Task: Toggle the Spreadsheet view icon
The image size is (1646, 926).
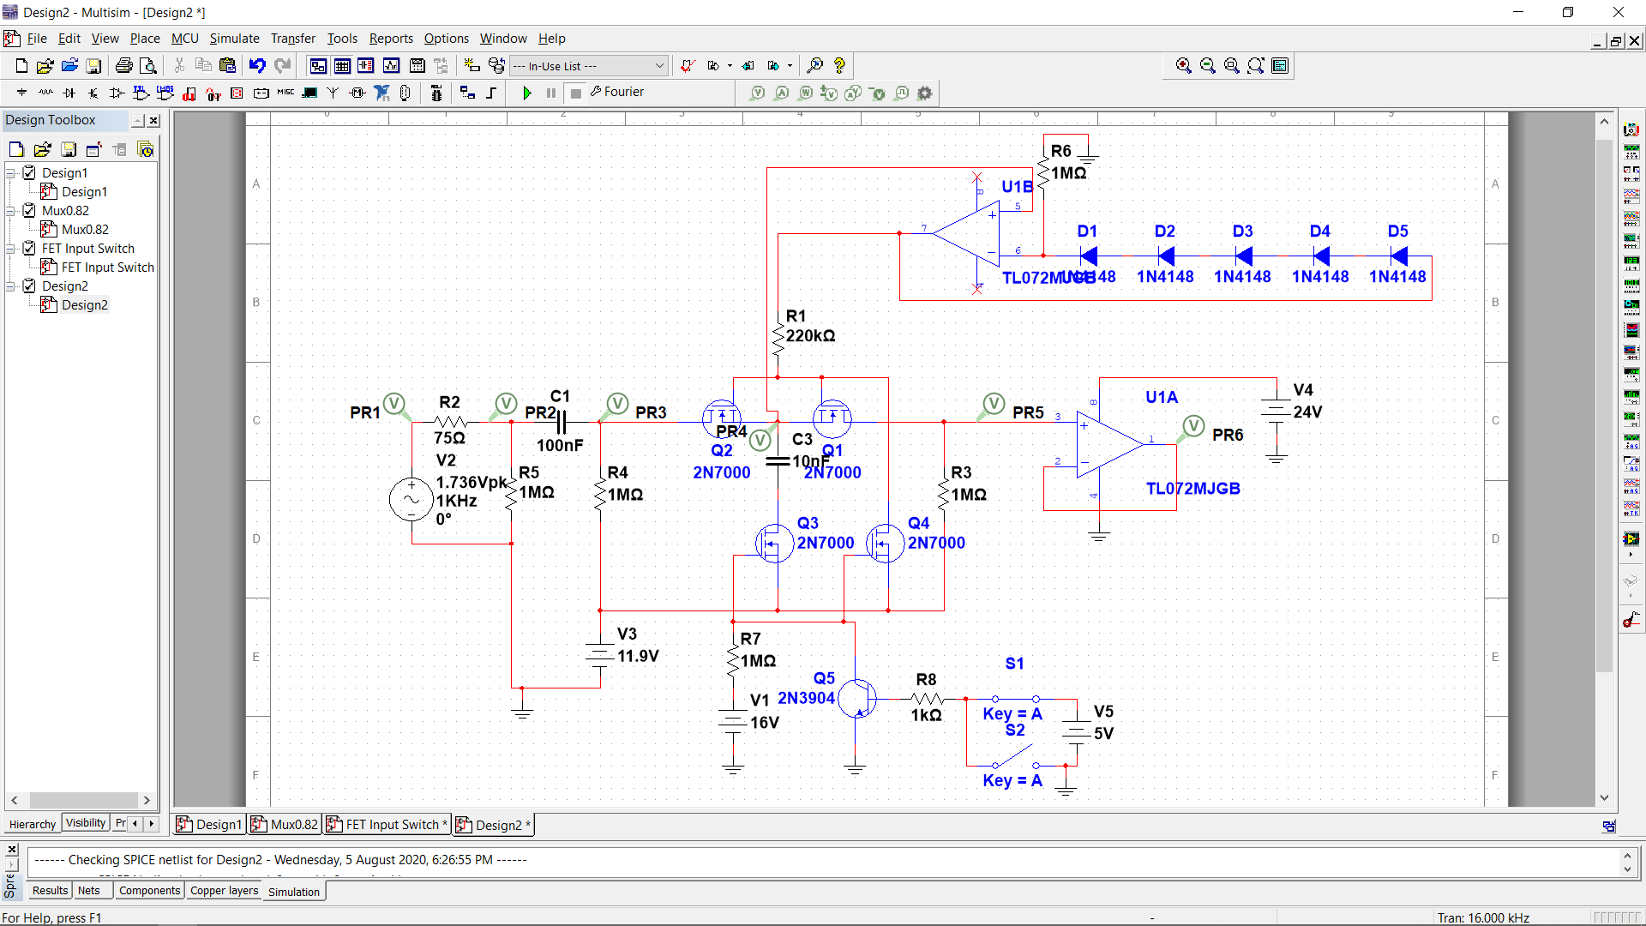Action: coord(342,66)
